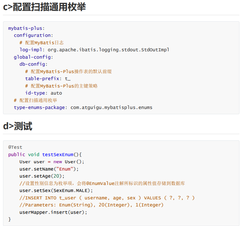Click the "//INSERT INTO t_user" comment line

coord(107,198)
